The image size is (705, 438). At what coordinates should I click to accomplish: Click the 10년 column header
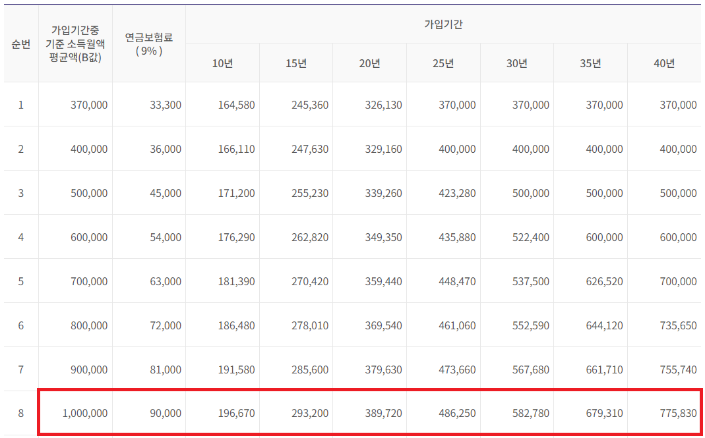tap(223, 63)
